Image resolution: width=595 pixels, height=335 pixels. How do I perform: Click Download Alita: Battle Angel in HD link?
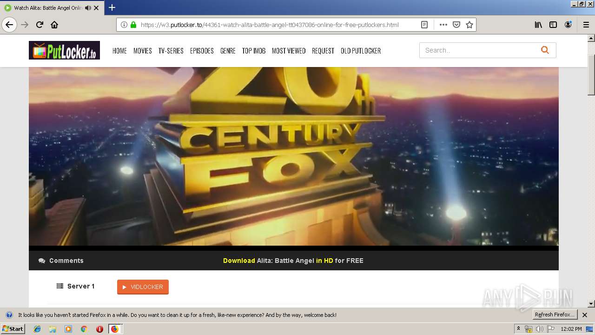pyautogui.click(x=293, y=261)
